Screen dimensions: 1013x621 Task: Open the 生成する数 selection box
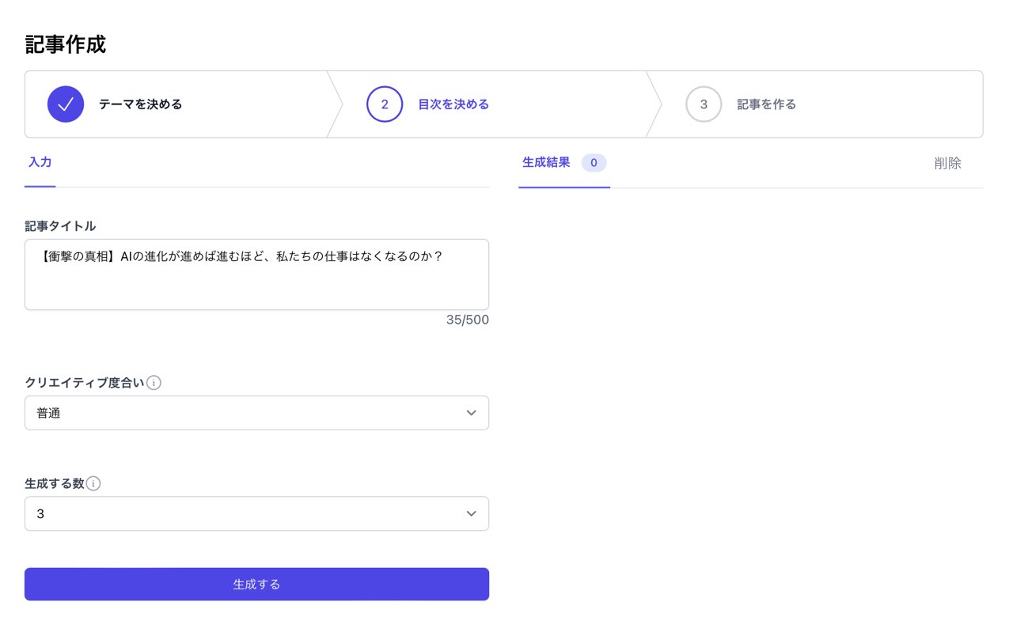click(256, 513)
